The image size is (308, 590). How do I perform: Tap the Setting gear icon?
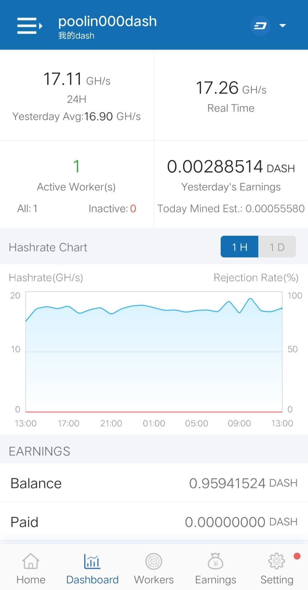[277, 561]
